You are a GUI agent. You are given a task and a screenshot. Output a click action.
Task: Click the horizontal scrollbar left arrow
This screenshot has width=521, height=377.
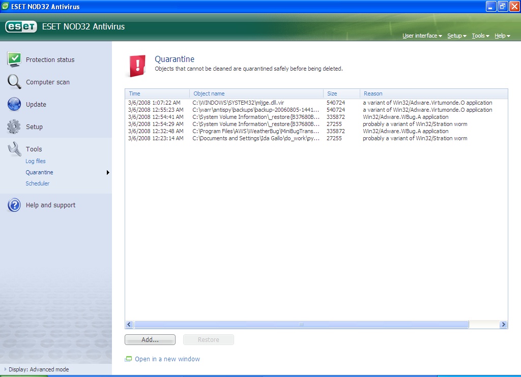coord(130,325)
